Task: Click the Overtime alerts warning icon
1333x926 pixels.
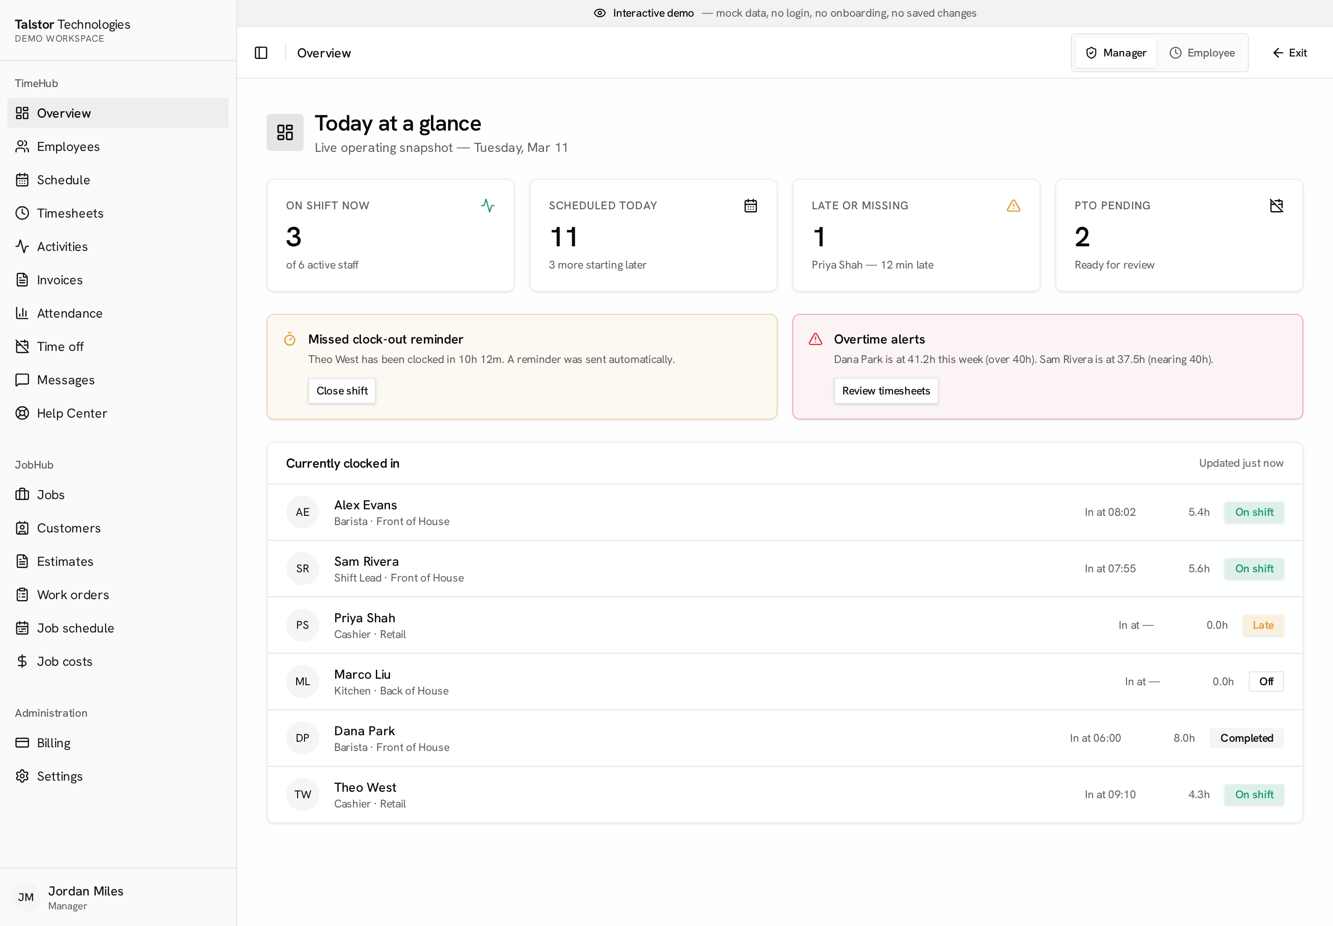Action: pyautogui.click(x=816, y=339)
